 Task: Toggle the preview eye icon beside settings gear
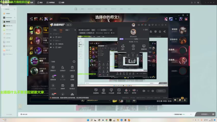(148, 91)
